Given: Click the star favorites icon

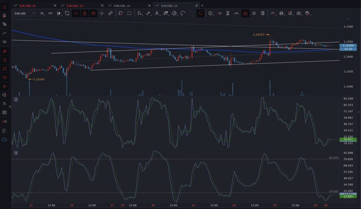Looking at the screenshot, I should point(254,13).
